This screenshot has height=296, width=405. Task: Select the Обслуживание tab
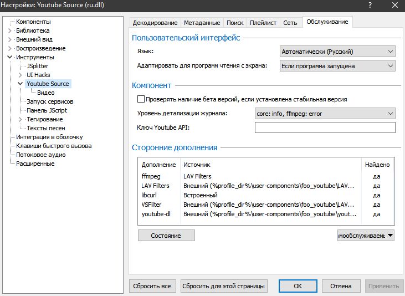point(327,22)
